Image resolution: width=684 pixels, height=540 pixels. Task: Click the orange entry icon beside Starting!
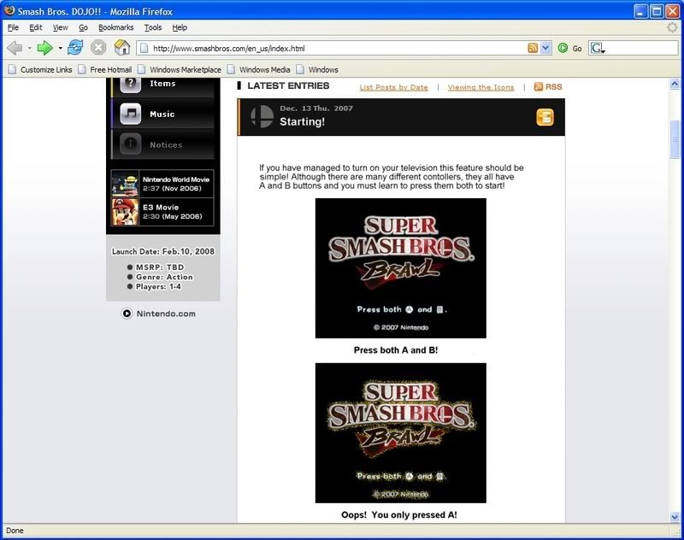point(545,117)
